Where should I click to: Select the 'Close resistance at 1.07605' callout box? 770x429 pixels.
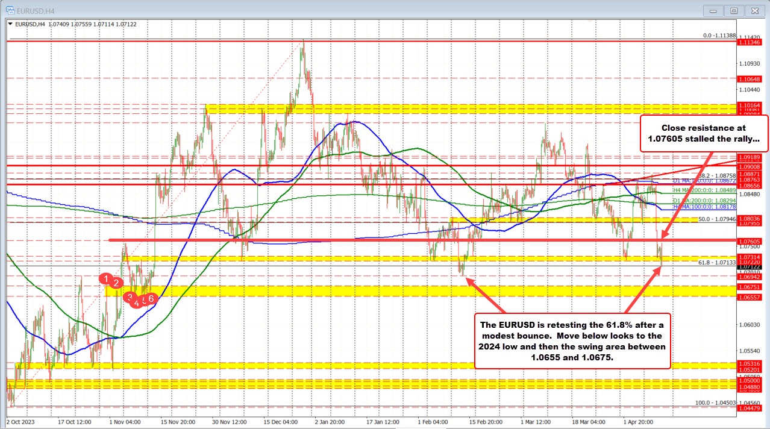[x=703, y=133]
